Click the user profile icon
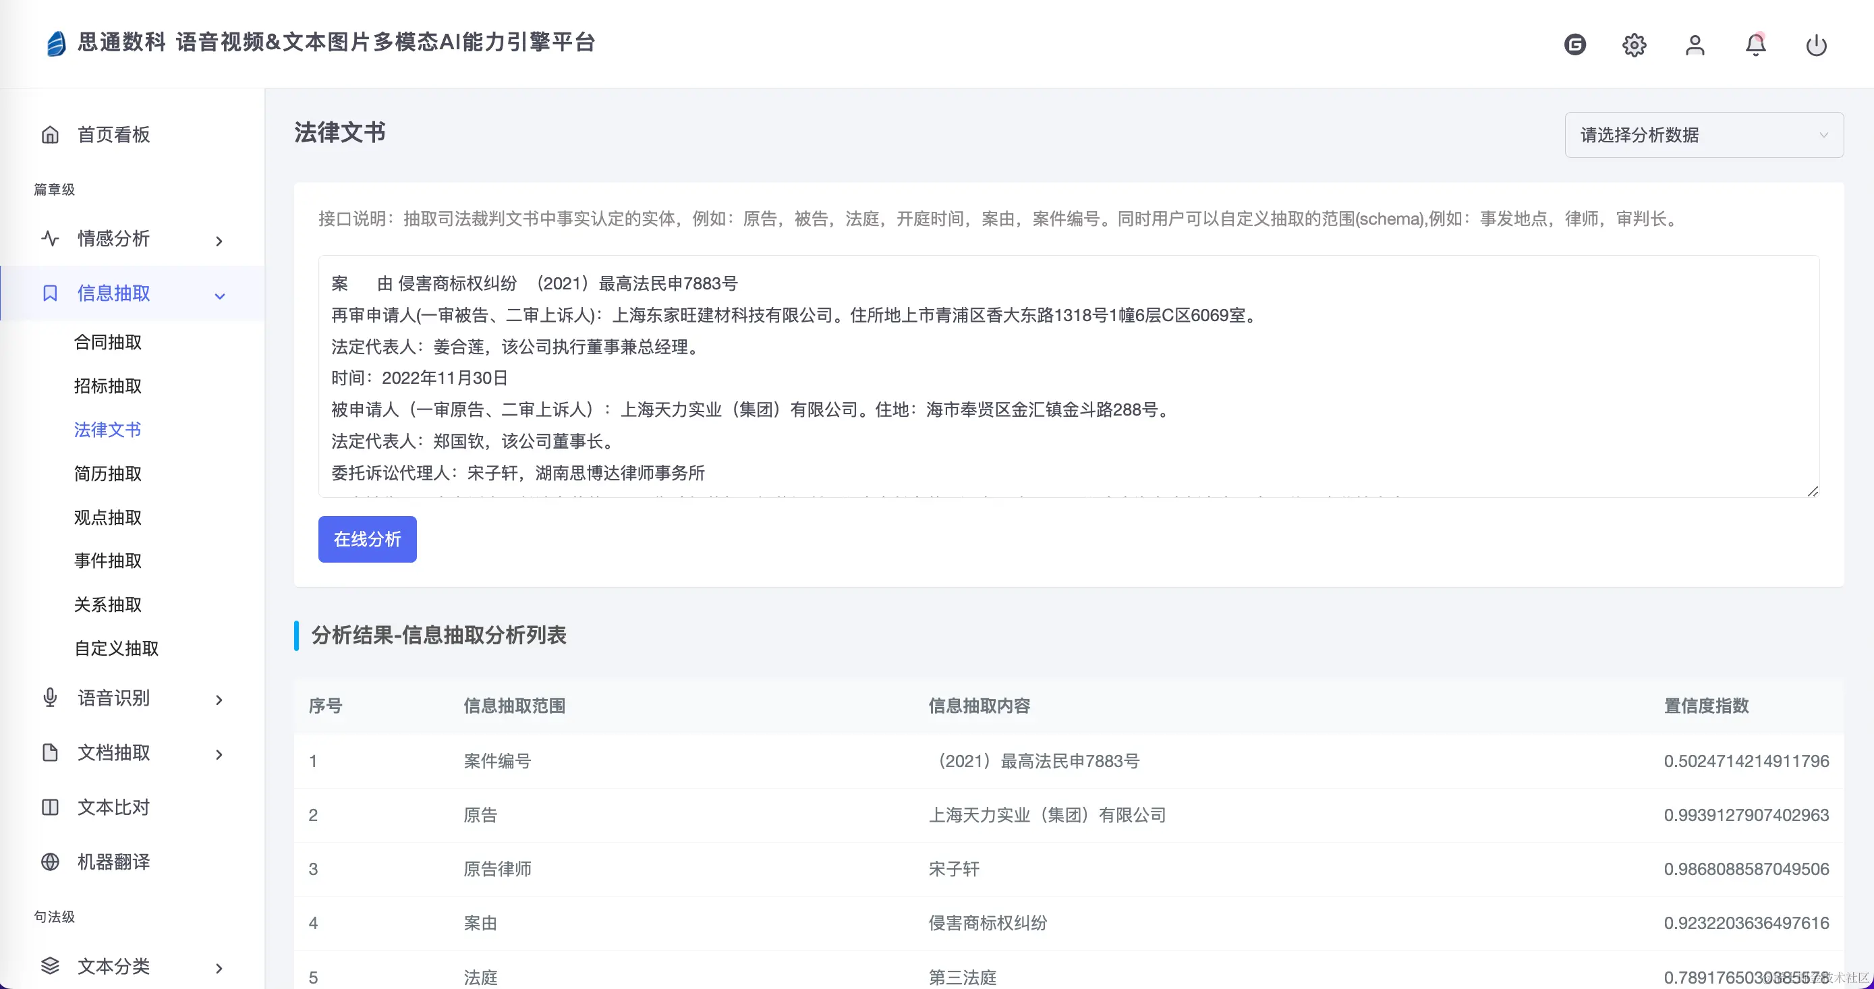The width and height of the screenshot is (1874, 989). pyautogui.click(x=1695, y=45)
